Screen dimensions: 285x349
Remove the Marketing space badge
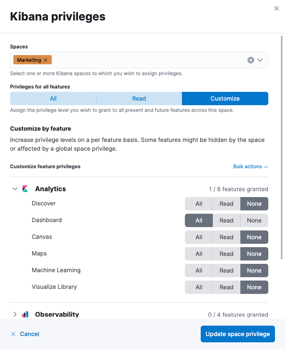45,60
